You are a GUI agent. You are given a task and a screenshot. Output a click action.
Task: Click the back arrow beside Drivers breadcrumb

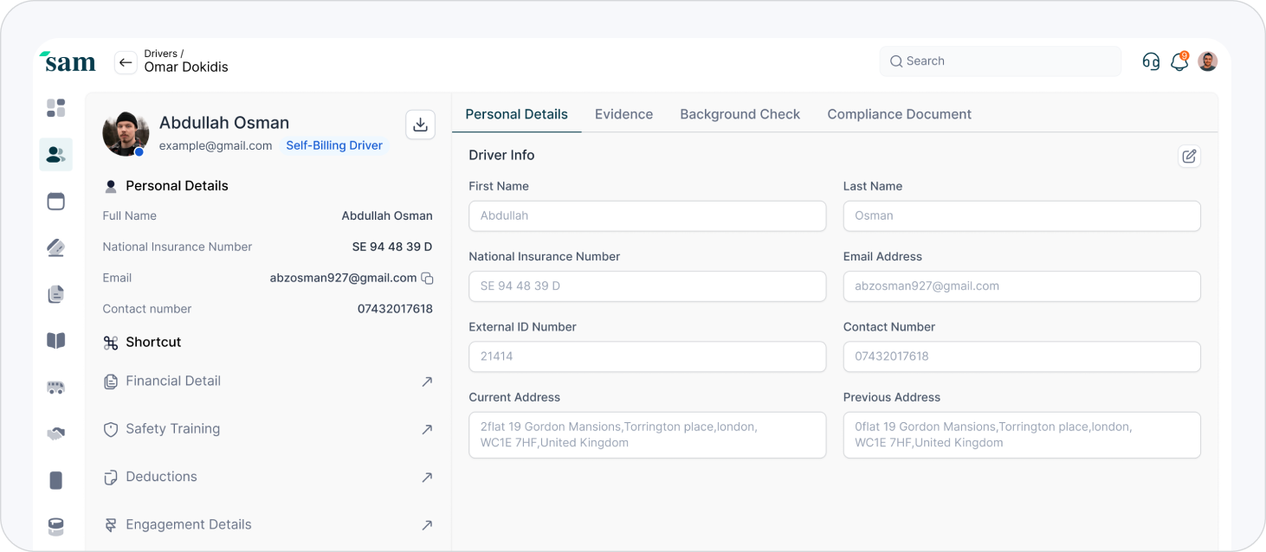126,62
